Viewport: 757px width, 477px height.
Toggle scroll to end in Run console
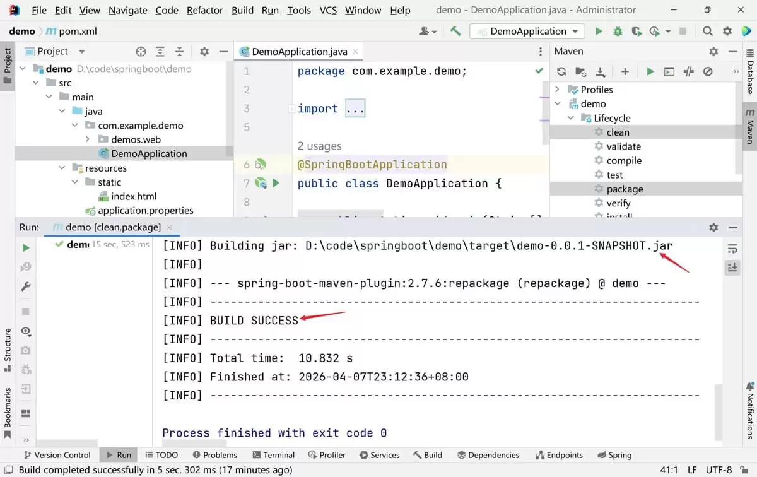point(732,268)
